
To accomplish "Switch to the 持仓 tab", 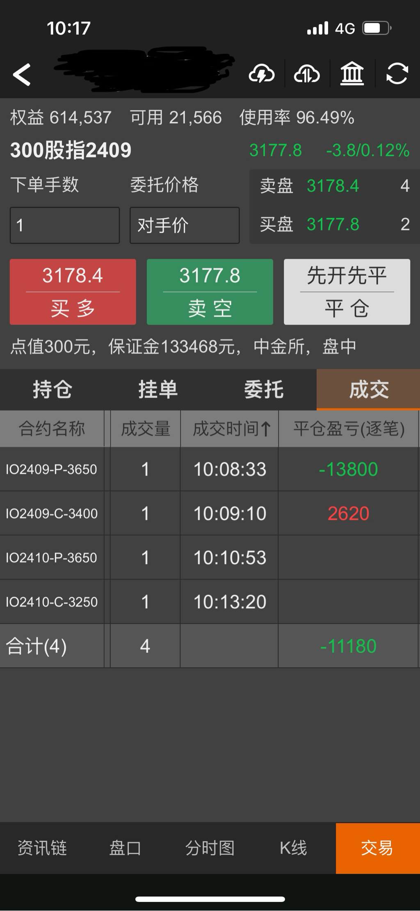I will pyautogui.click(x=52, y=390).
